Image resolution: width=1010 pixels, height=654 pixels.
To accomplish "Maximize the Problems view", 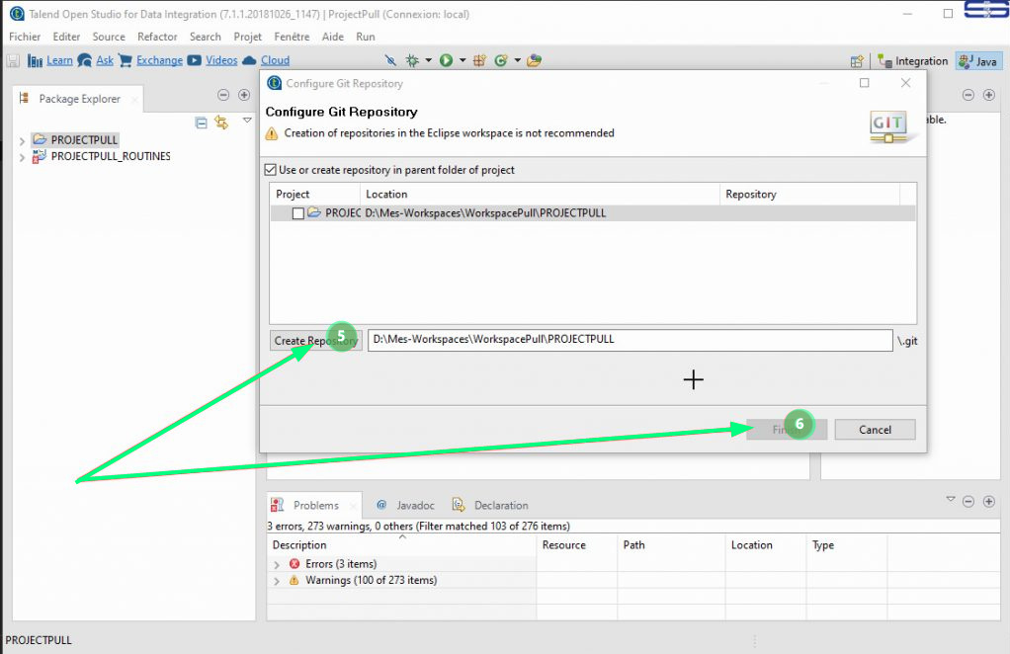I will (x=988, y=502).
